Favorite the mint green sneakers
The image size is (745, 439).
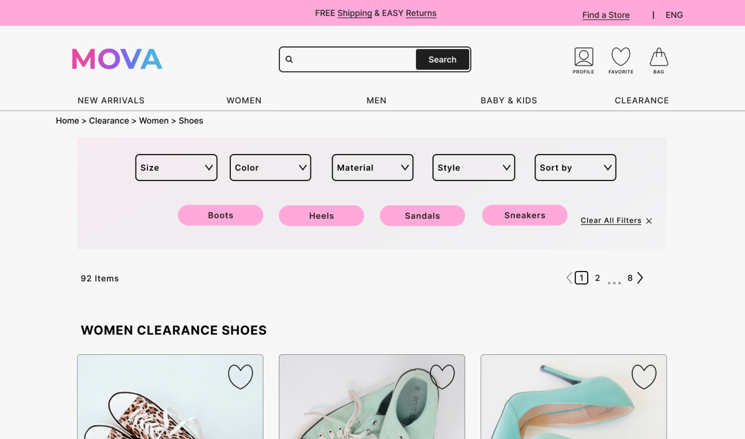tap(442, 376)
